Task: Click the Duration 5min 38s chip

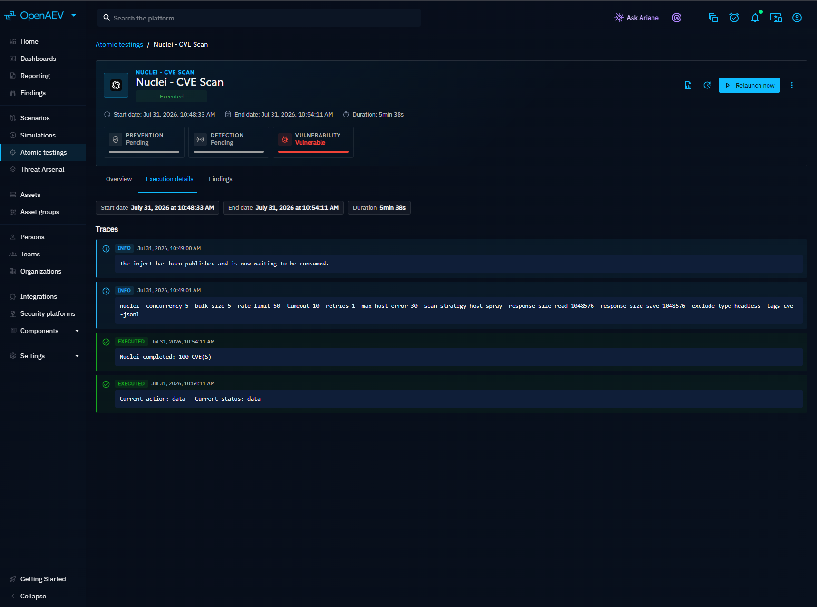Action: [379, 208]
